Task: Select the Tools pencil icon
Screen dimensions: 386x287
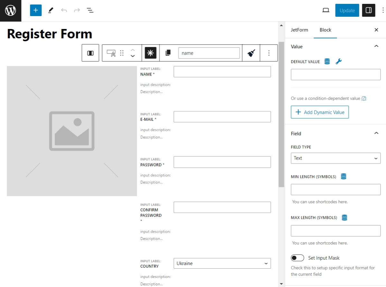Action: (x=51, y=10)
